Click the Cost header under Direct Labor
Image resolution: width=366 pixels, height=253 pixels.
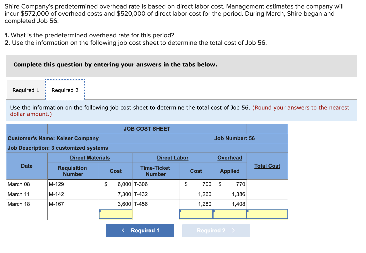pos(196,171)
